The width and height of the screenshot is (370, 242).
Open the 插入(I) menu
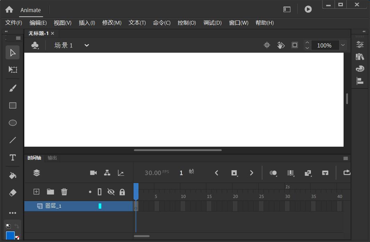coord(86,23)
